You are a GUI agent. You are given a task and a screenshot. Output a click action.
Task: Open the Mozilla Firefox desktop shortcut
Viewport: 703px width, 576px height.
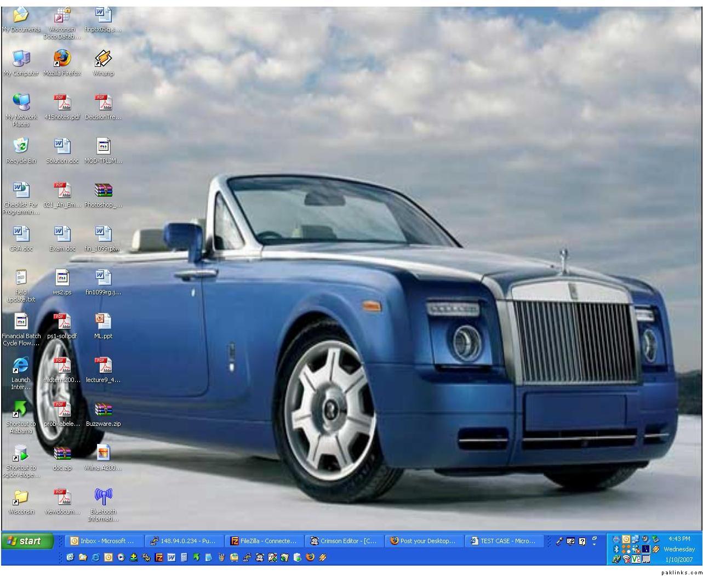tap(62, 59)
